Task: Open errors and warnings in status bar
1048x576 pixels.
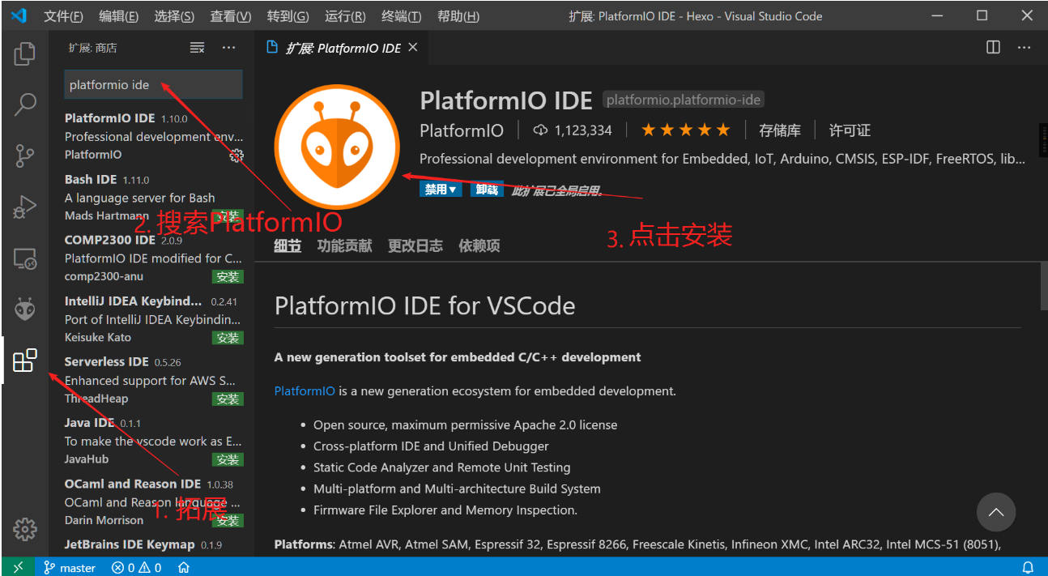Action: click(137, 567)
